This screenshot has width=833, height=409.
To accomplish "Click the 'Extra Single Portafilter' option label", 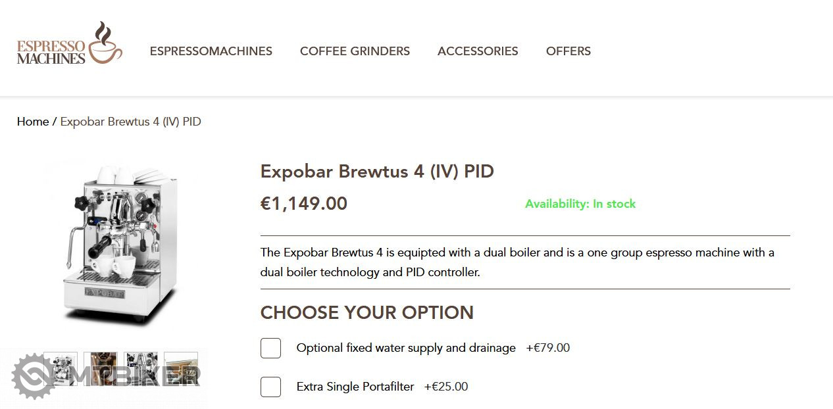I will click(355, 387).
